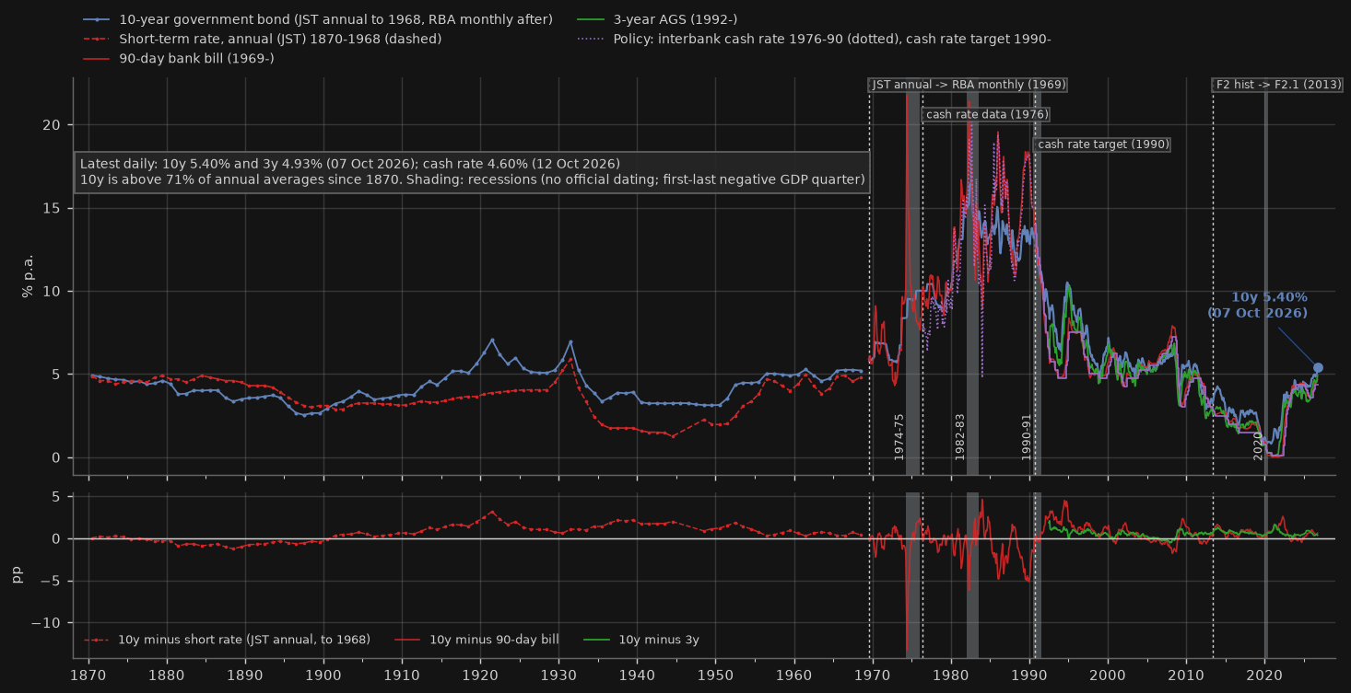Click the 1931 peak of the 10-year bond line
1351x693 pixels.
pyautogui.click(x=570, y=341)
